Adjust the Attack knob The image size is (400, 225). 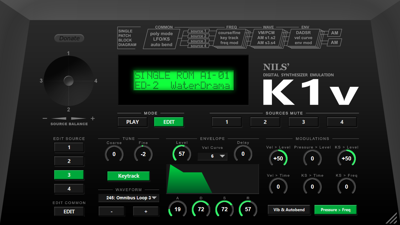click(177, 209)
